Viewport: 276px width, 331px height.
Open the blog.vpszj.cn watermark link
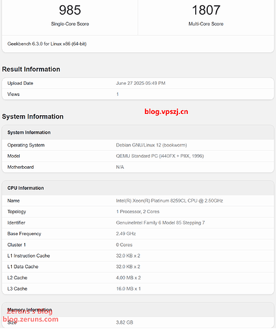[x=166, y=112]
